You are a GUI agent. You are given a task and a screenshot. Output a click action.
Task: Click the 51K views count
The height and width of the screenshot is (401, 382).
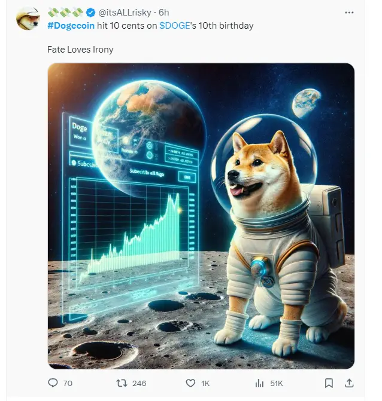(277, 383)
